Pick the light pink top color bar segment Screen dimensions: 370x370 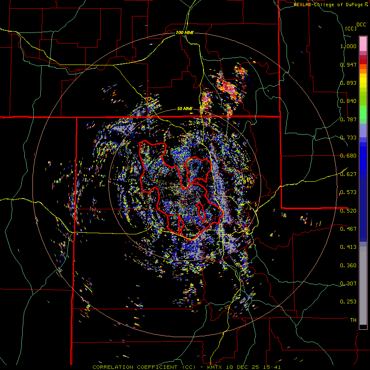pos(363,44)
